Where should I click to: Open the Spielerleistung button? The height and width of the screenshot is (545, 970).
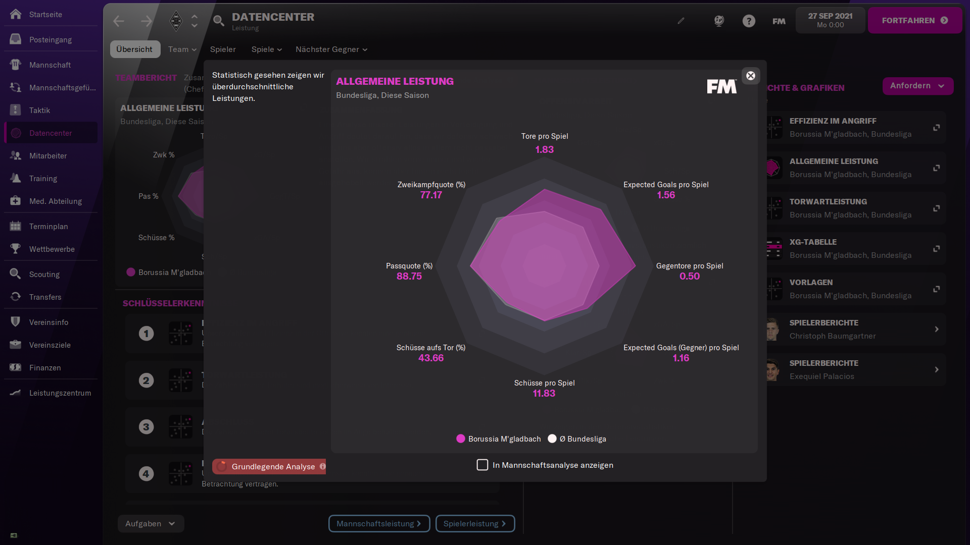475,523
